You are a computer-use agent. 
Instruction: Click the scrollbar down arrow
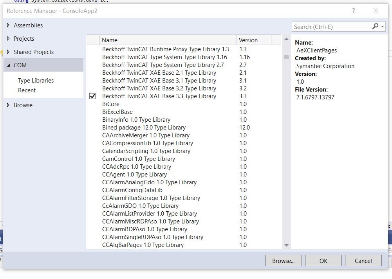coord(287,245)
